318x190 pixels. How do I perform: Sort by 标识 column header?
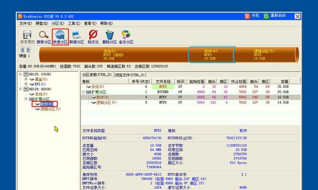[181, 81]
